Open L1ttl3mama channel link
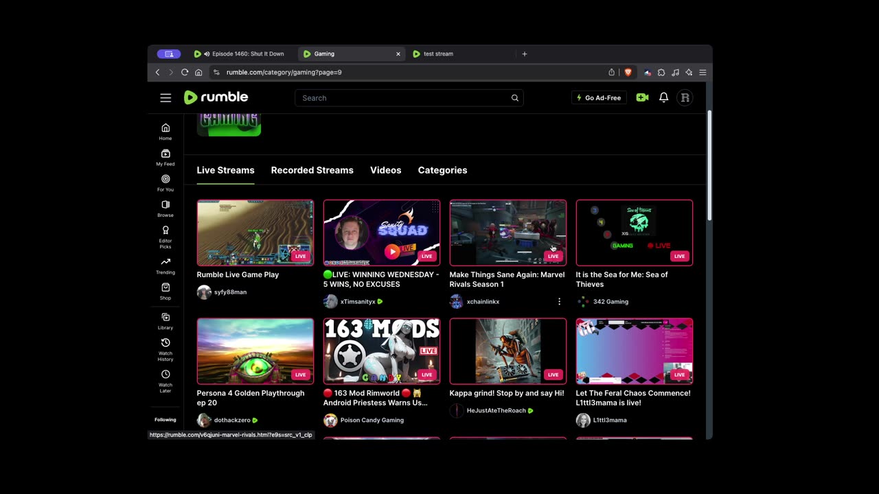Image resolution: width=879 pixels, height=494 pixels. pos(610,420)
